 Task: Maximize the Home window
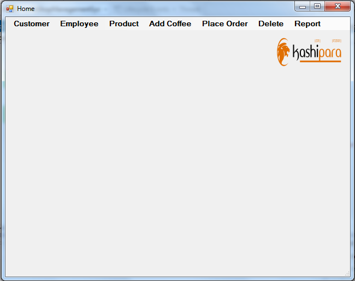coord(317,7)
